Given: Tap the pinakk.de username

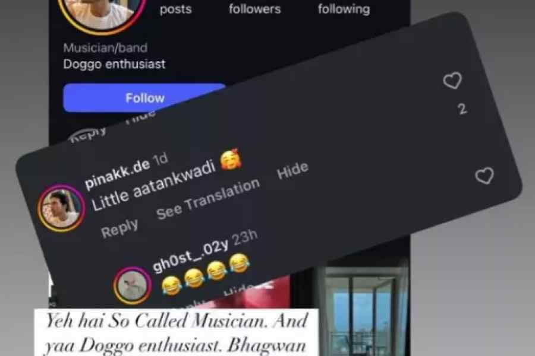Looking at the screenshot, I should point(117,174).
